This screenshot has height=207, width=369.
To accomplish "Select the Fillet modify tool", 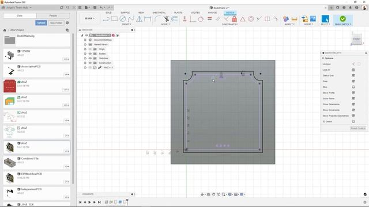I will (x=157, y=19).
